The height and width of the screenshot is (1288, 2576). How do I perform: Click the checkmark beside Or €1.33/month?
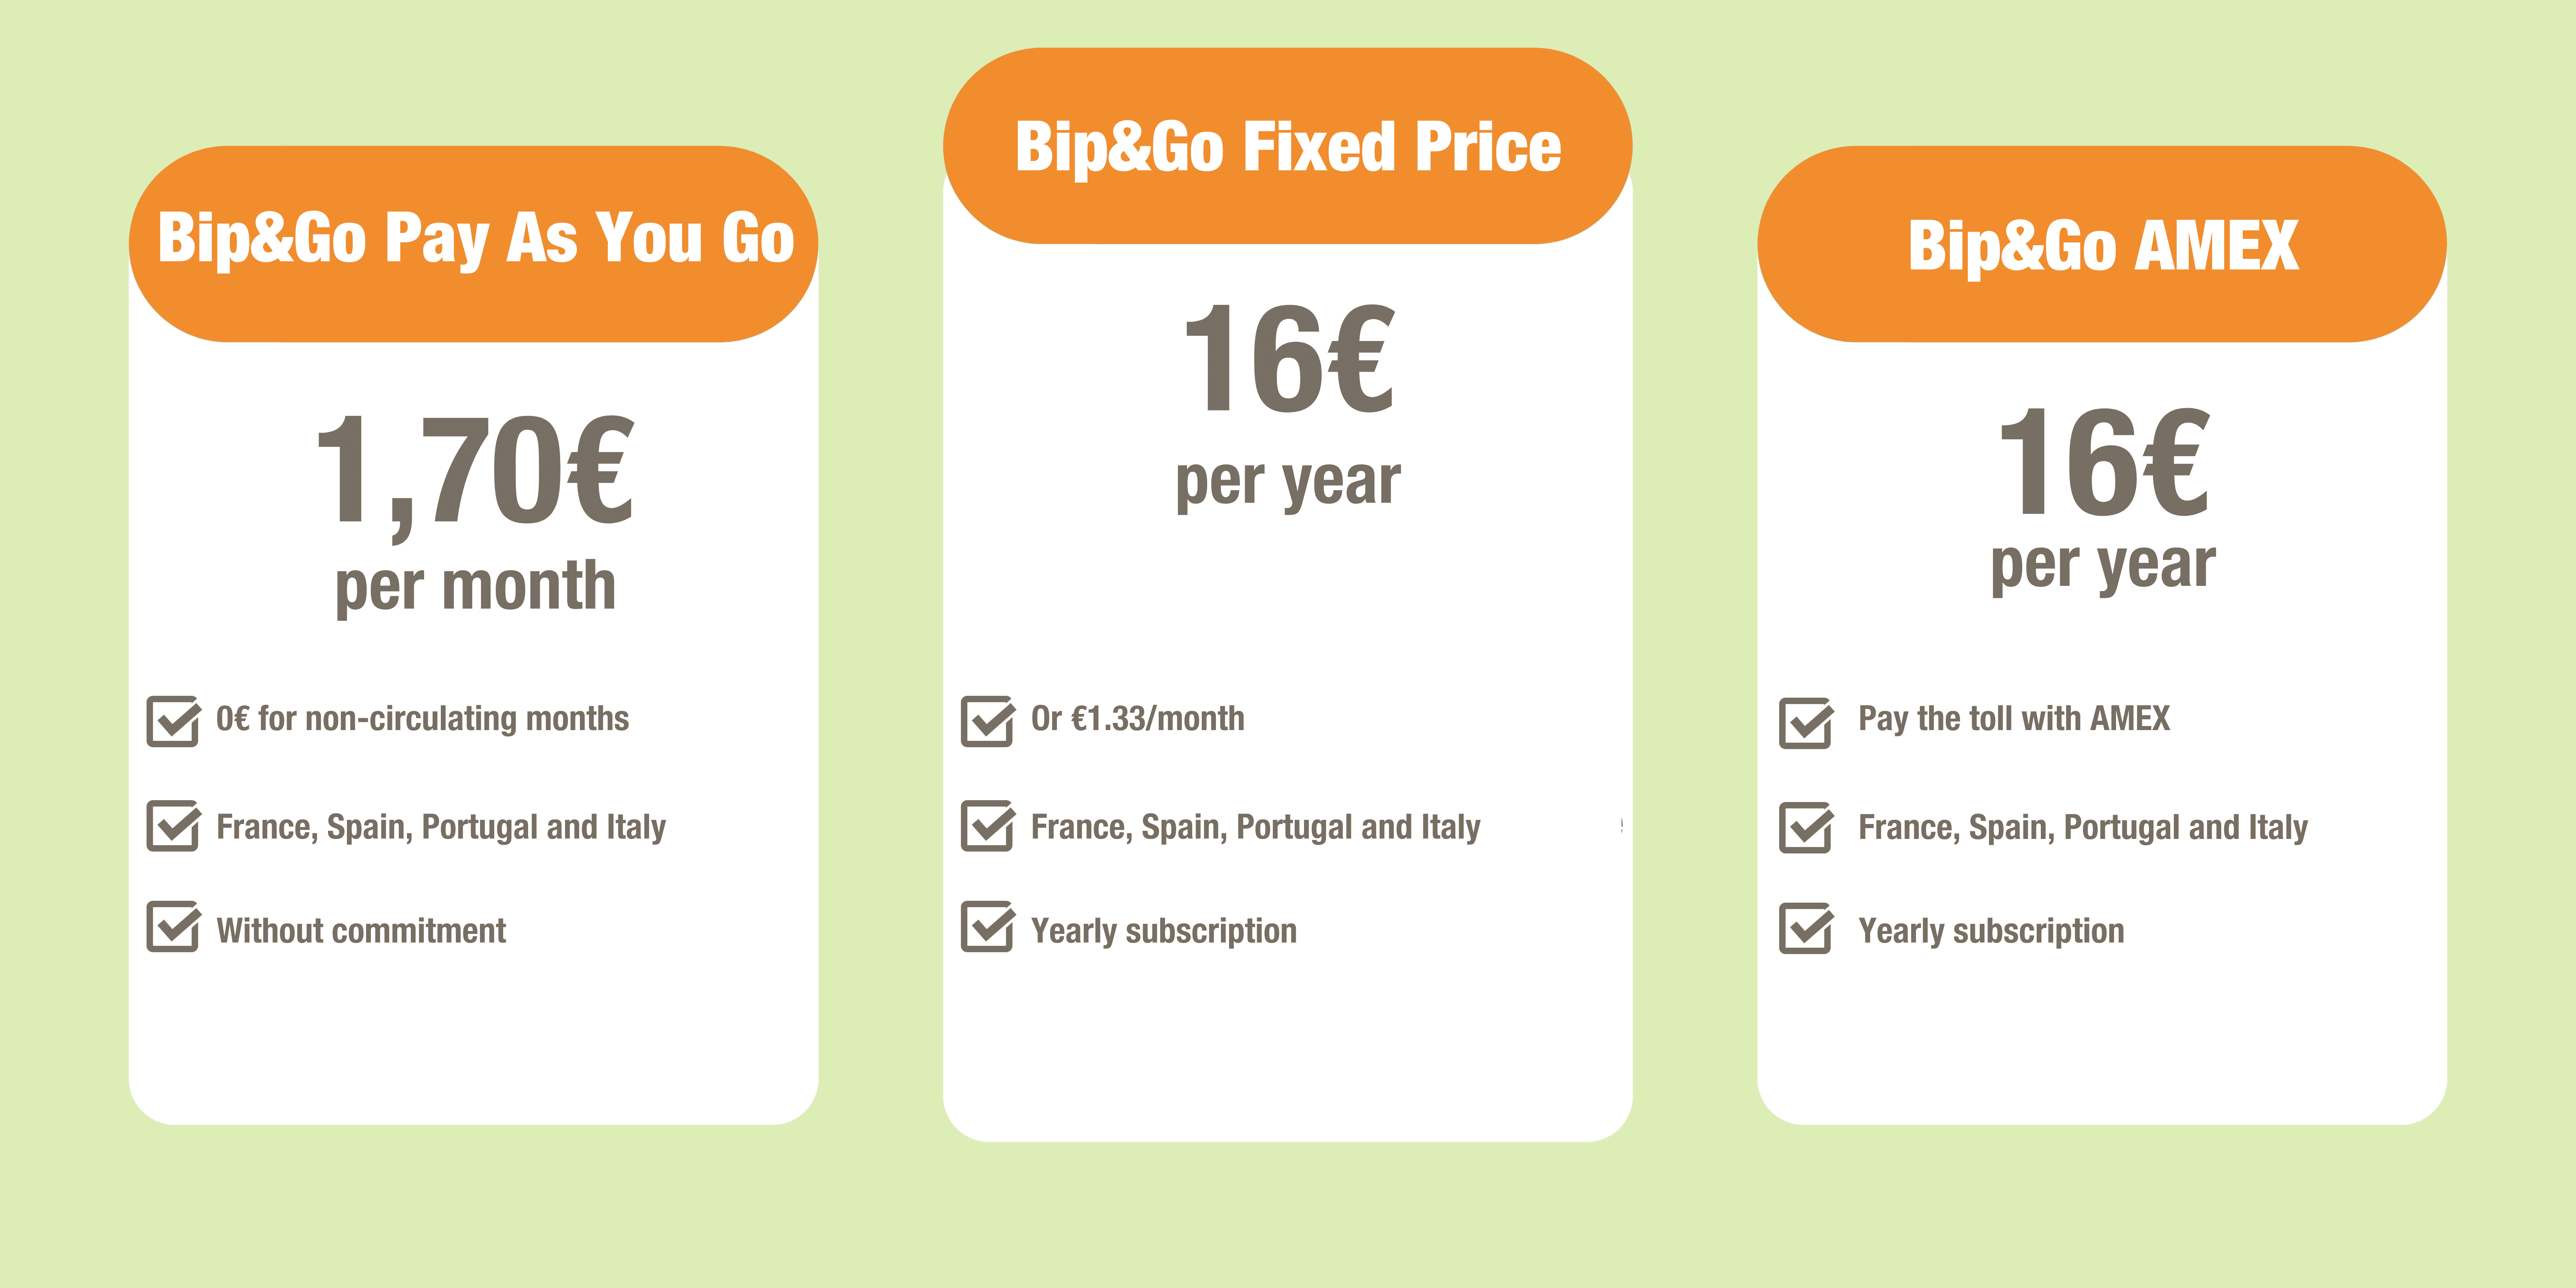(x=987, y=721)
